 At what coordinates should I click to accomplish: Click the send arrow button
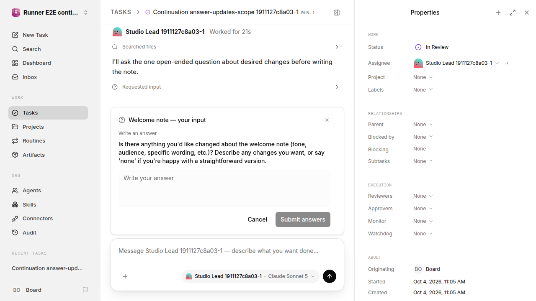click(x=330, y=276)
